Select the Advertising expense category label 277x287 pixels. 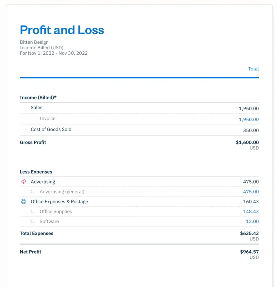click(43, 182)
